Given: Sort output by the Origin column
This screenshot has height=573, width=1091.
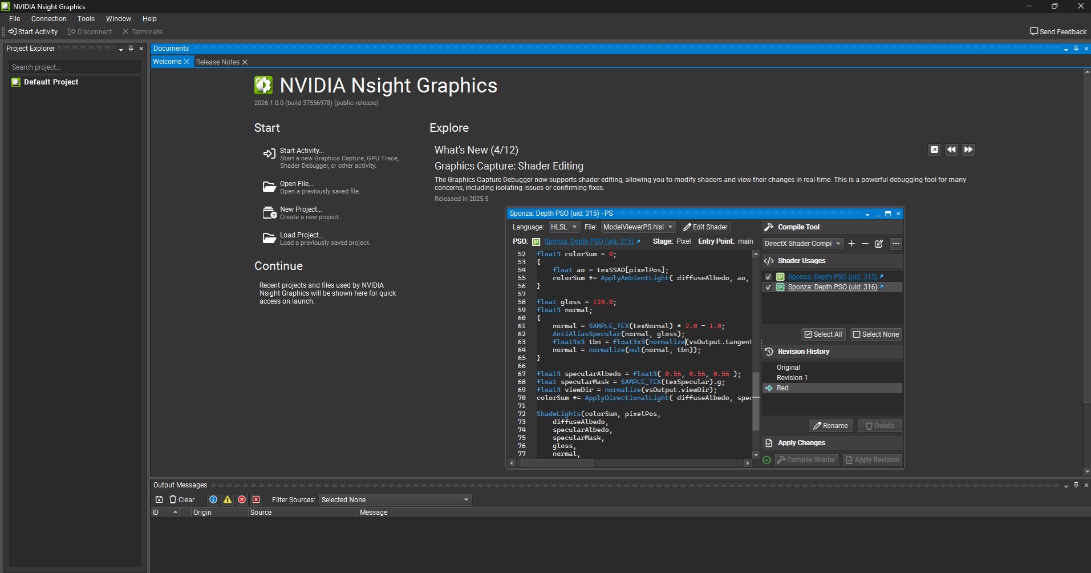Looking at the screenshot, I should click(x=220, y=513).
